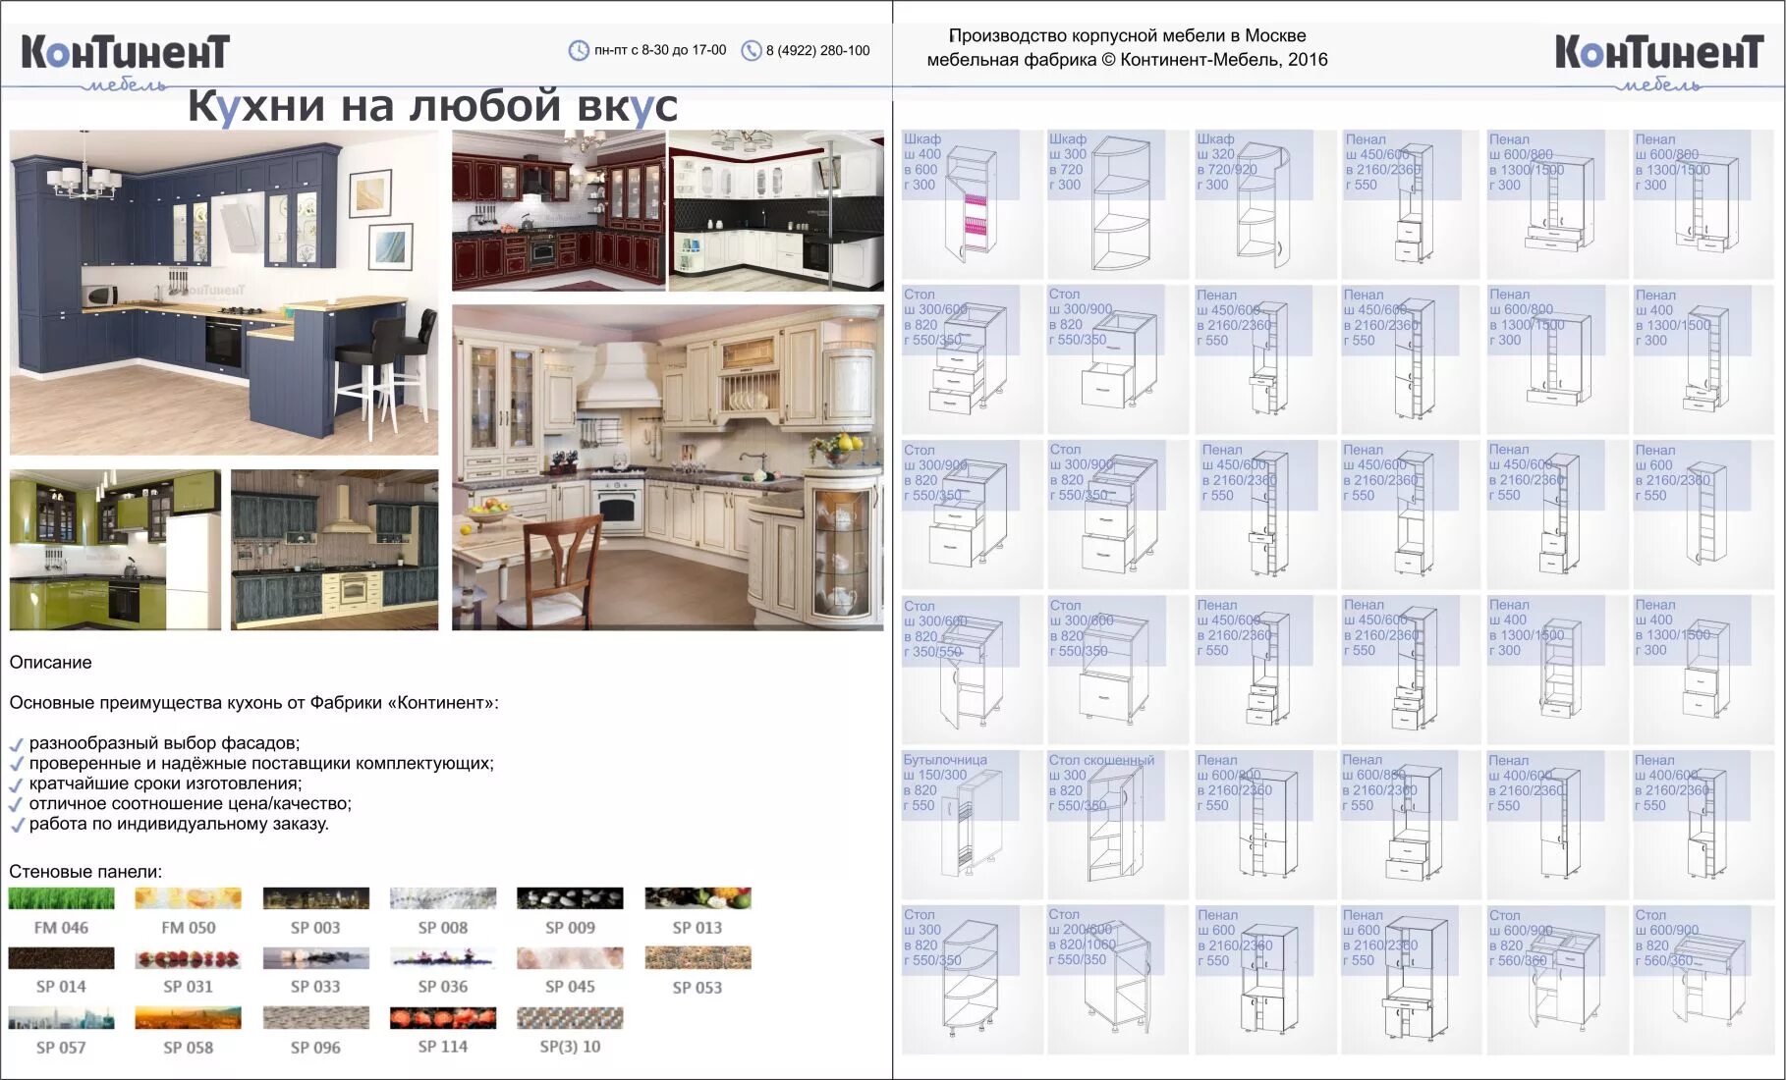
Task: Choose the SP 036 orchid wall panel swatch
Action: point(443,958)
